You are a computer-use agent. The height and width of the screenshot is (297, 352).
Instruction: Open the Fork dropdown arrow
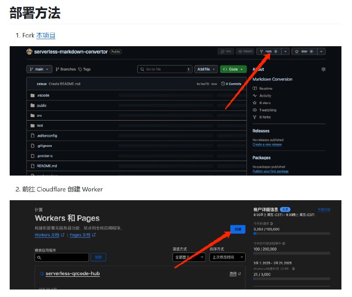285,51
